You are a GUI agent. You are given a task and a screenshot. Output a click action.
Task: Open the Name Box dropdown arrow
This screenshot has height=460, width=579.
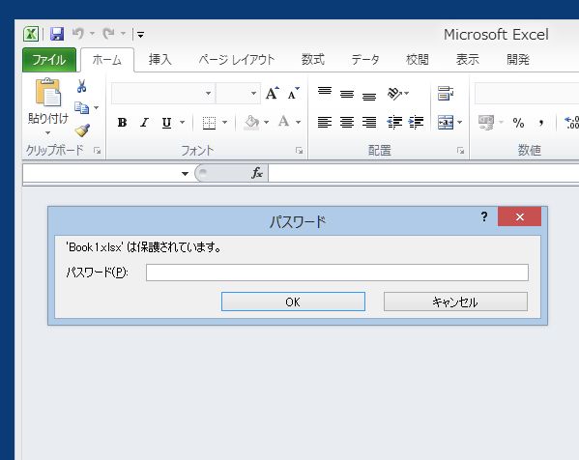(185, 174)
